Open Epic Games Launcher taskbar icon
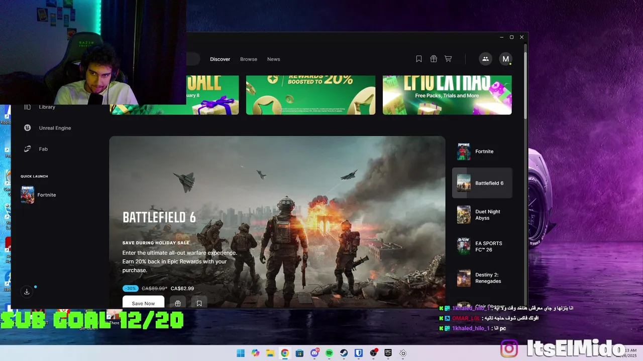 click(x=388, y=353)
